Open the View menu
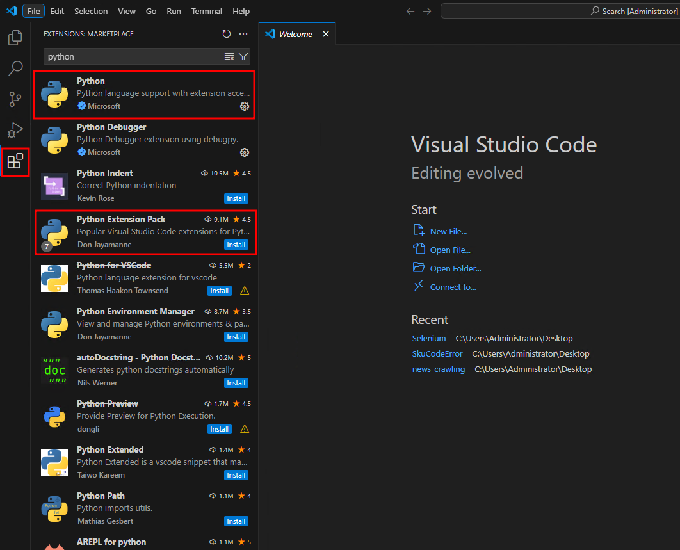 127,12
